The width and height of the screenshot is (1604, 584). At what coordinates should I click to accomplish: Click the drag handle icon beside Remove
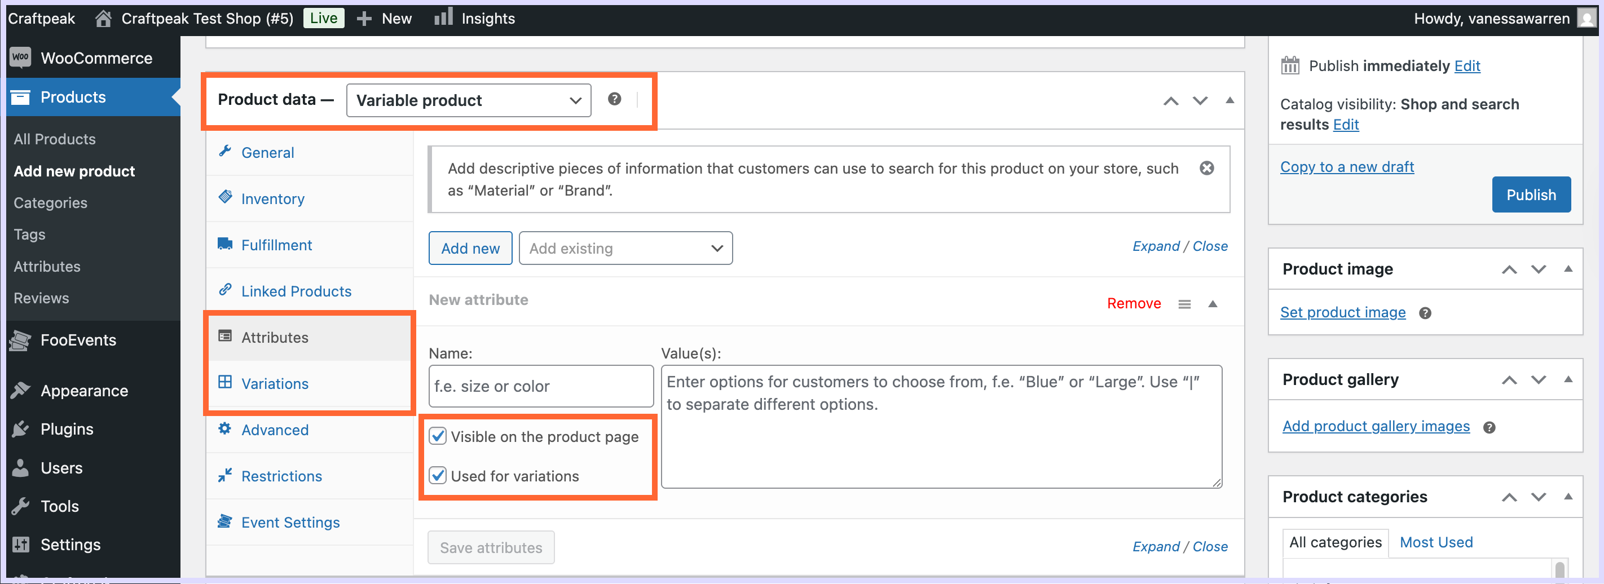1184,304
